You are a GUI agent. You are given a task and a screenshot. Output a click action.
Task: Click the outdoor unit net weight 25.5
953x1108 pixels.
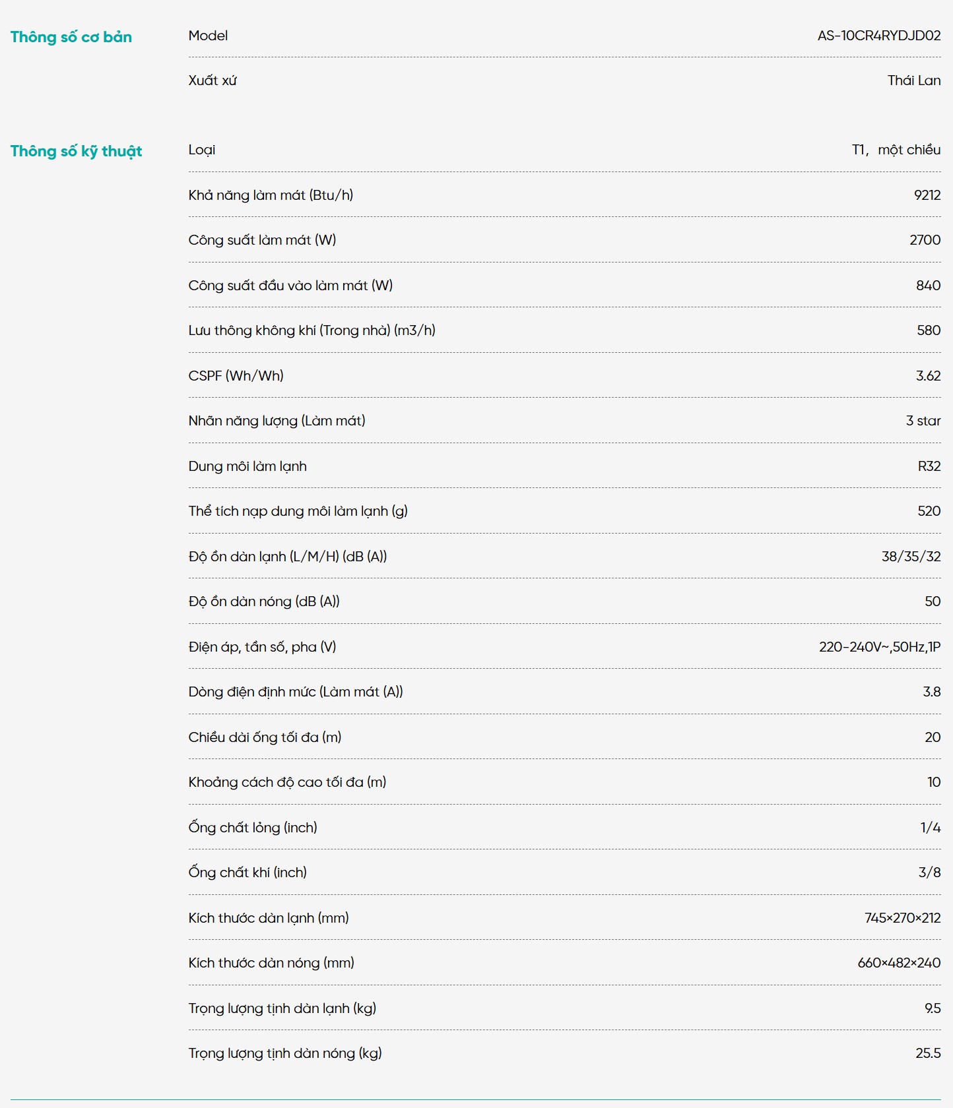[x=927, y=1053]
